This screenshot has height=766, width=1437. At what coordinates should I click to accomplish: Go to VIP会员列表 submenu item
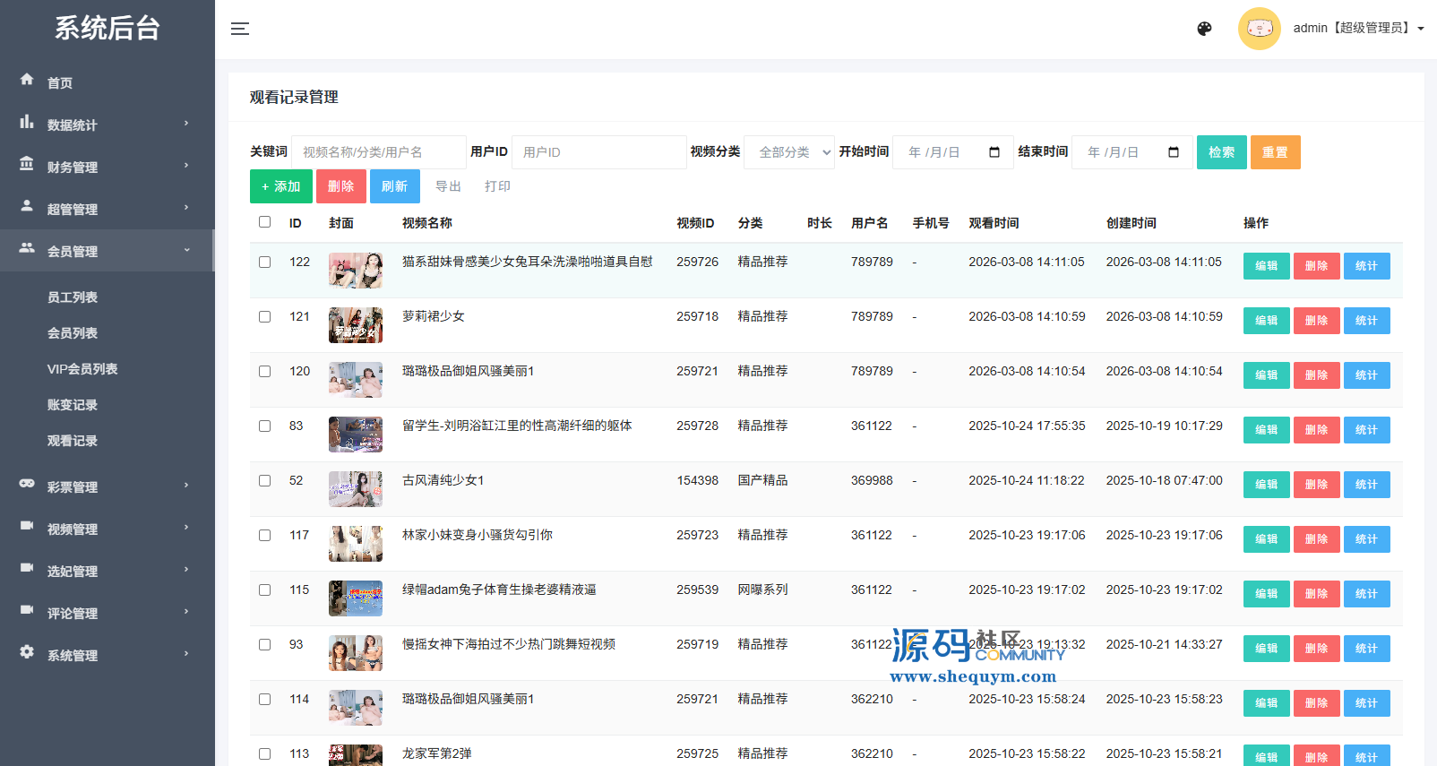(82, 369)
